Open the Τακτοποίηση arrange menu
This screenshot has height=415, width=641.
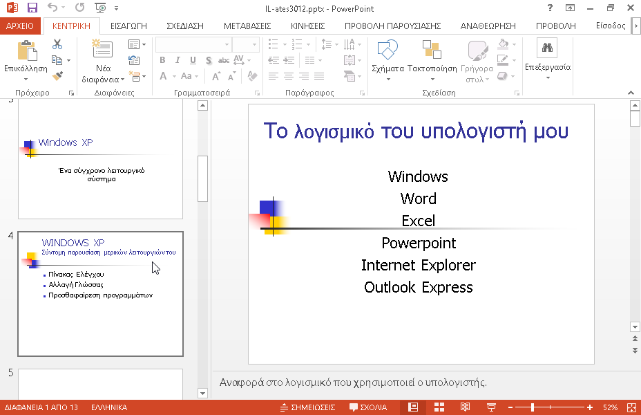click(432, 59)
